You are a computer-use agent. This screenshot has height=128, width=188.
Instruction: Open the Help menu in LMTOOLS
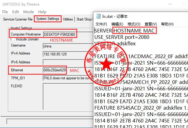[x=42, y=12]
